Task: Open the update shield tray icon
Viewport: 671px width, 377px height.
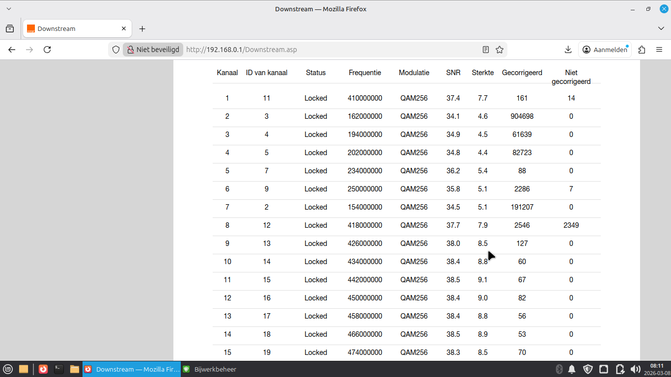Action: (588, 369)
